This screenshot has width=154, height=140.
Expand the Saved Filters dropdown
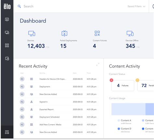(x=136, y=6)
